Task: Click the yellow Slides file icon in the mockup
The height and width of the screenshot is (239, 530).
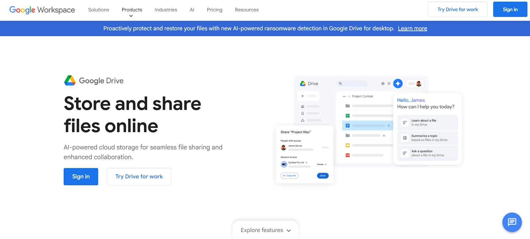Action: [347, 145]
